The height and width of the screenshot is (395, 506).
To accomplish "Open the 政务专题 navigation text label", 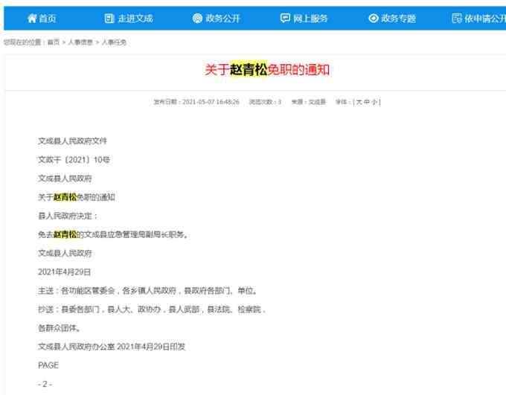I will pyautogui.click(x=399, y=18).
